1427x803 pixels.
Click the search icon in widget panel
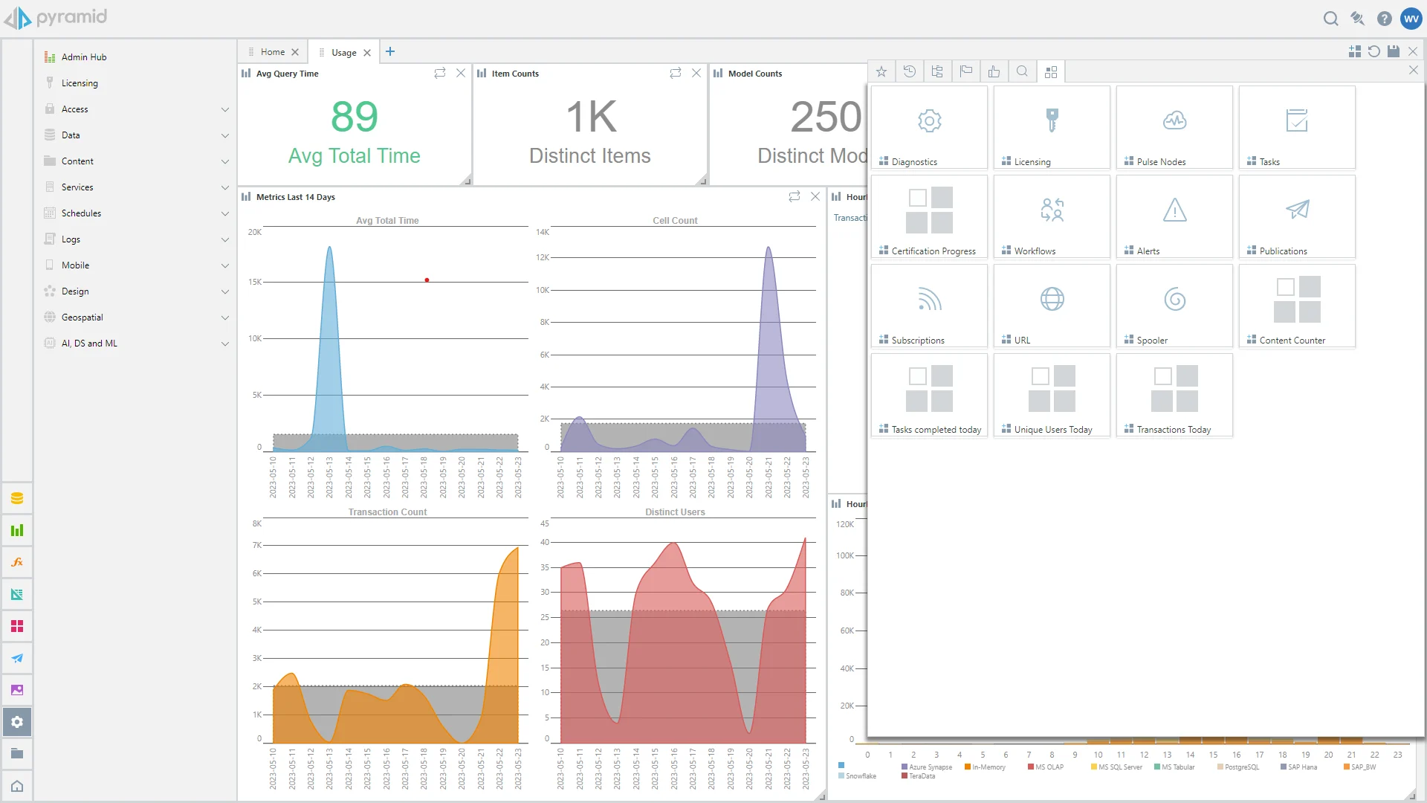(x=1022, y=71)
